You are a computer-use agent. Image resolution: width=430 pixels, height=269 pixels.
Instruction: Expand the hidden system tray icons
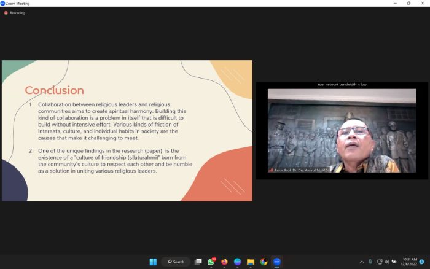click(x=361, y=262)
